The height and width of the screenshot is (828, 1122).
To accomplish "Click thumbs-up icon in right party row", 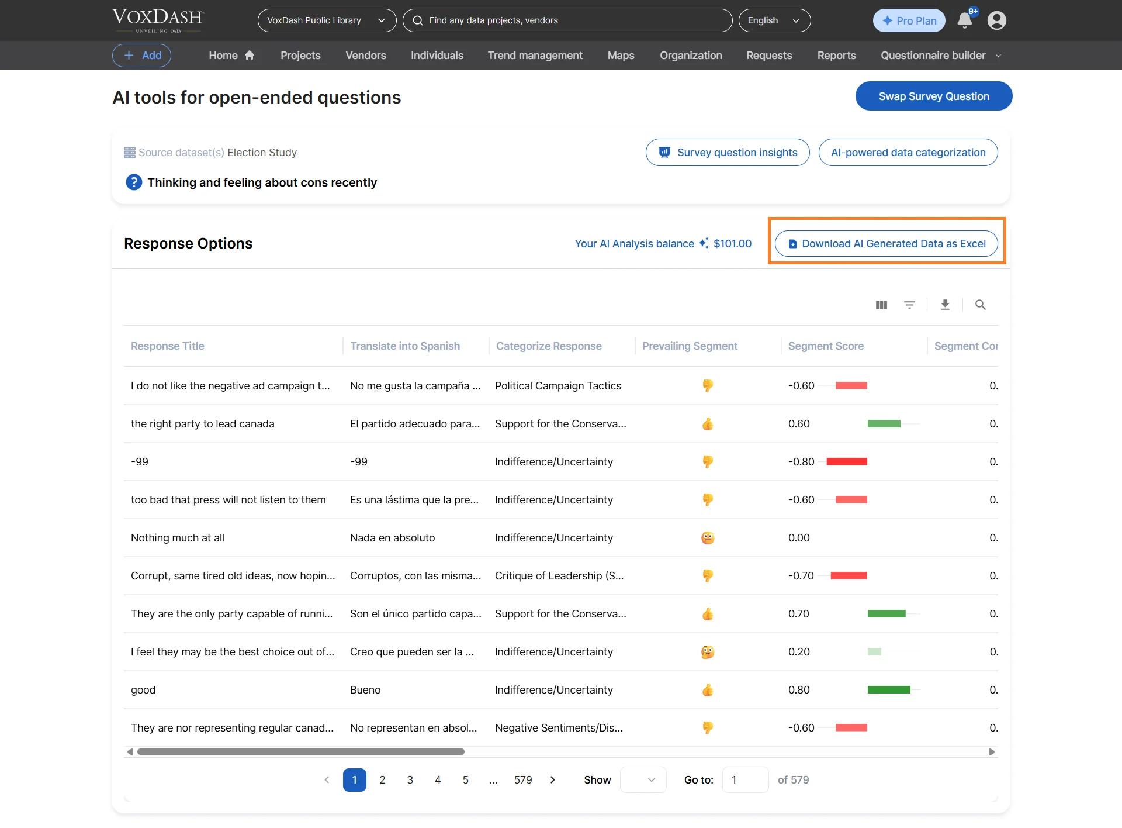I will [708, 424].
